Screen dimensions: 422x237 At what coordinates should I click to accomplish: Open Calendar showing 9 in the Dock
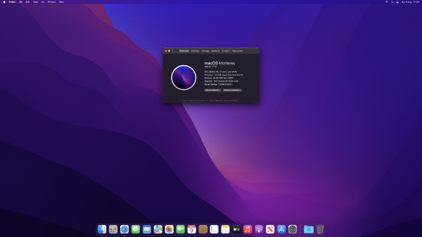(x=192, y=229)
